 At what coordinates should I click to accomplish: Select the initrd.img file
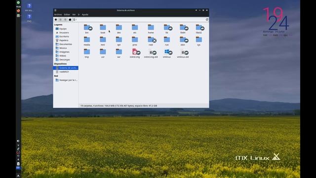[x=135, y=53]
